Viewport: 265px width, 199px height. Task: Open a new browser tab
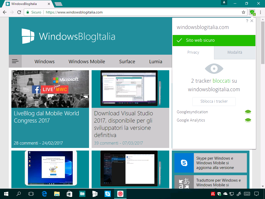coord(58,4)
